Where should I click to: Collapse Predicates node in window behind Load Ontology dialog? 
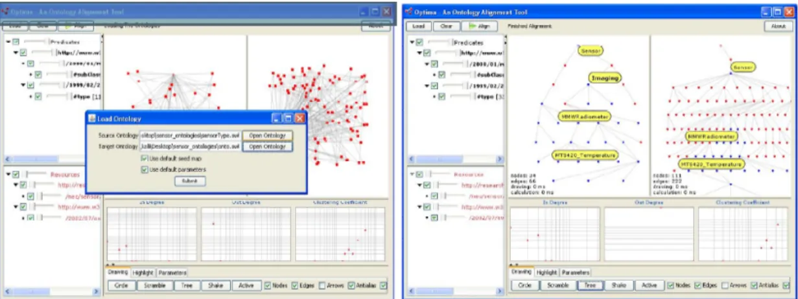[x=8, y=42]
